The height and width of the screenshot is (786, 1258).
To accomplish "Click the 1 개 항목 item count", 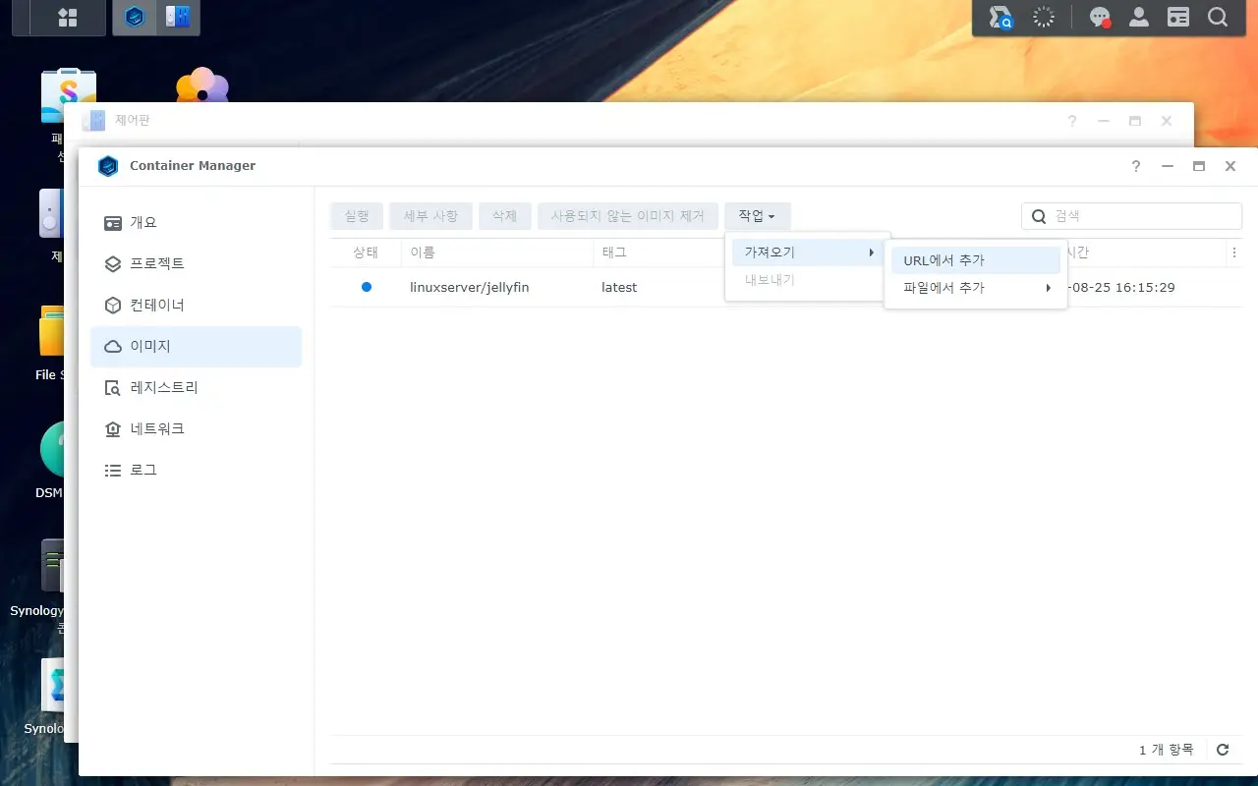I will coord(1167,750).
